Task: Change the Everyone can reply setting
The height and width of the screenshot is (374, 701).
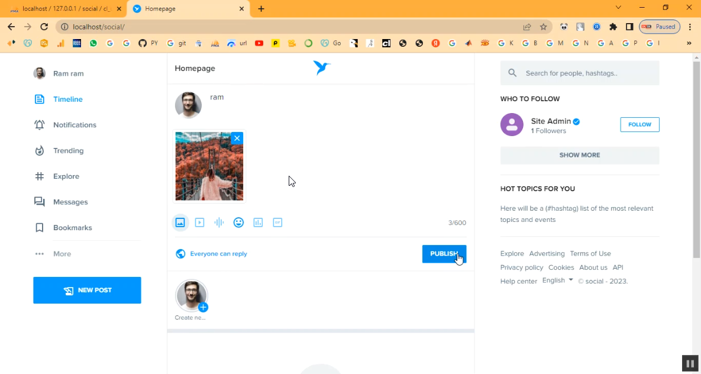Action: click(x=218, y=254)
